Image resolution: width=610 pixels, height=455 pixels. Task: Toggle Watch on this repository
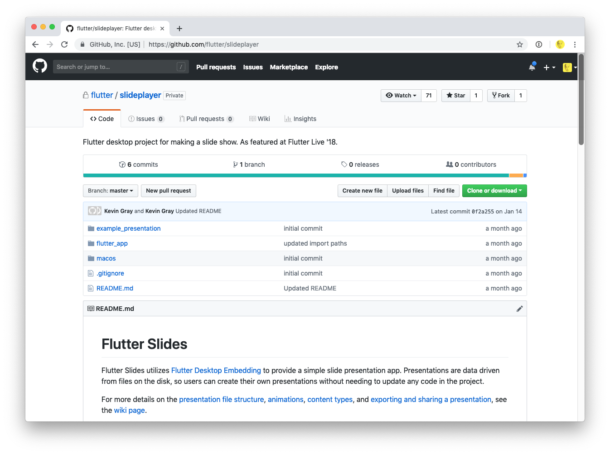401,96
